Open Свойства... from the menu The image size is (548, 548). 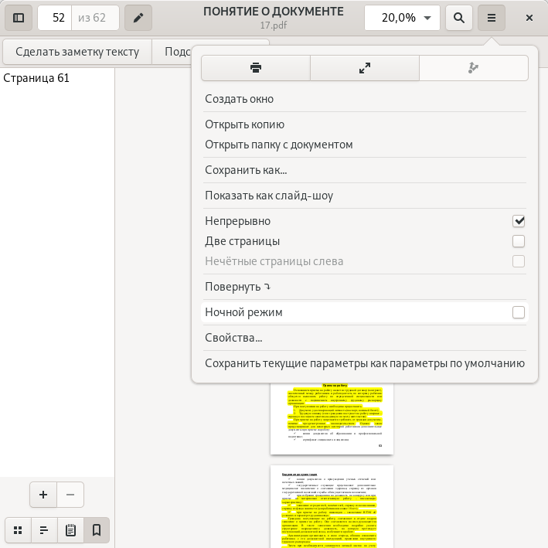pyautogui.click(x=233, y=338)
